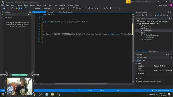Click the Quick Launch search icon
173x97 pixels.
[x=159, y=2]
